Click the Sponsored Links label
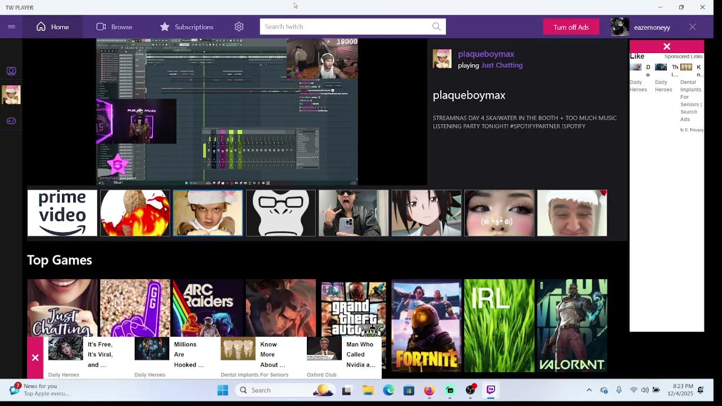The height and width of the screenshot is (406, 722). coord(683,56)
